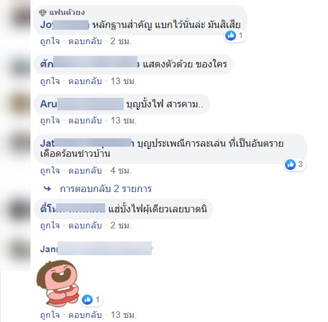Click ตอบกลับ under the หลักฐานสำคัญ comment
328x322 pixels.
point(85,41)
